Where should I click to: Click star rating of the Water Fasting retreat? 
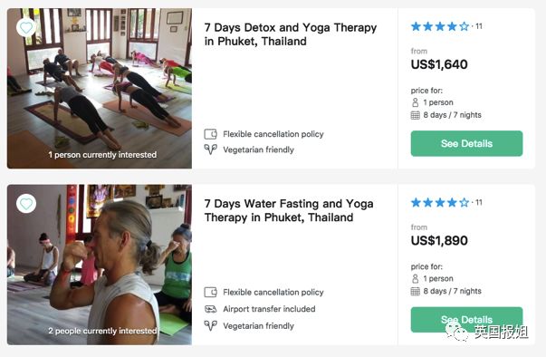click(440, 203)
